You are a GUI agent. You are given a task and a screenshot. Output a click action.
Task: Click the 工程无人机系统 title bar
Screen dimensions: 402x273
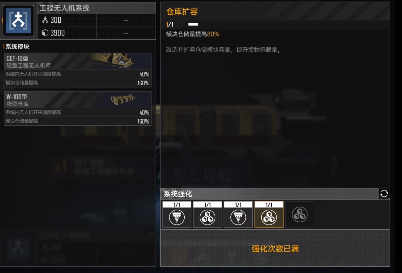pos(96,8)
